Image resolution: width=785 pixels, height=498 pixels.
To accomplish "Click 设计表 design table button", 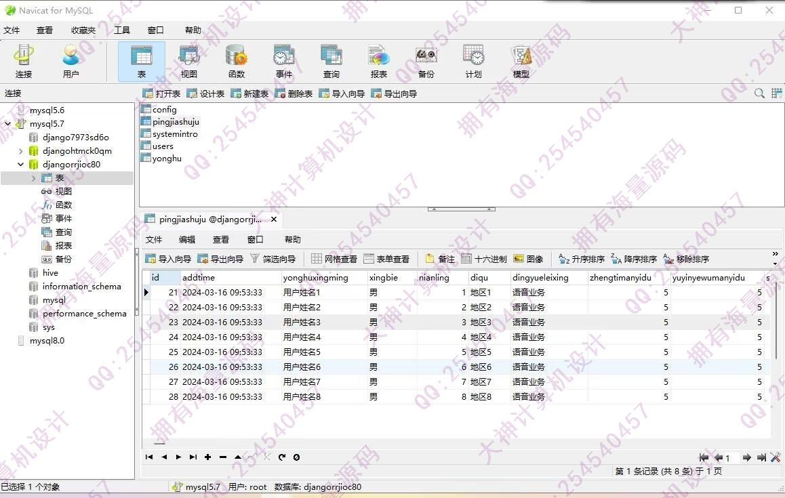I will [205, 94].
